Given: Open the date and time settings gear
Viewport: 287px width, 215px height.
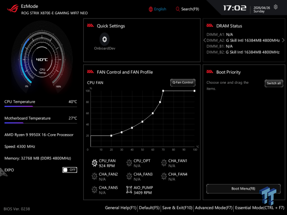Looking at the screenshot, I should 275,7.
